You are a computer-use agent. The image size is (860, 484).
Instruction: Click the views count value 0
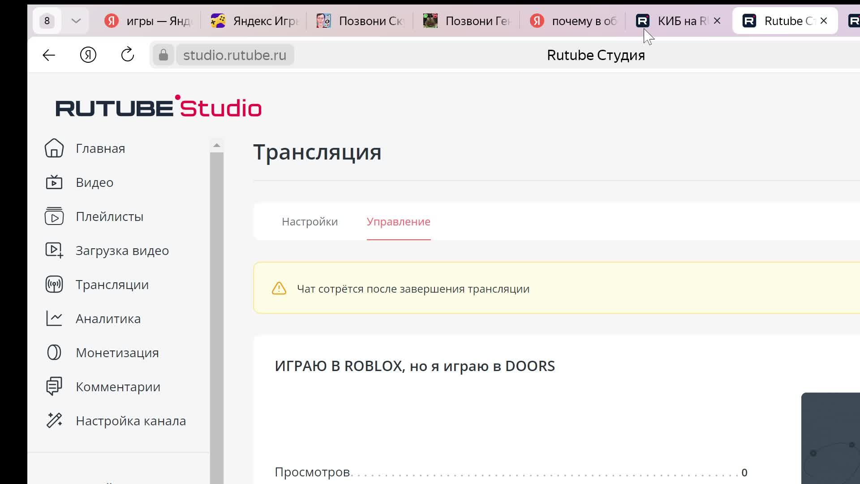click(744, 473)
